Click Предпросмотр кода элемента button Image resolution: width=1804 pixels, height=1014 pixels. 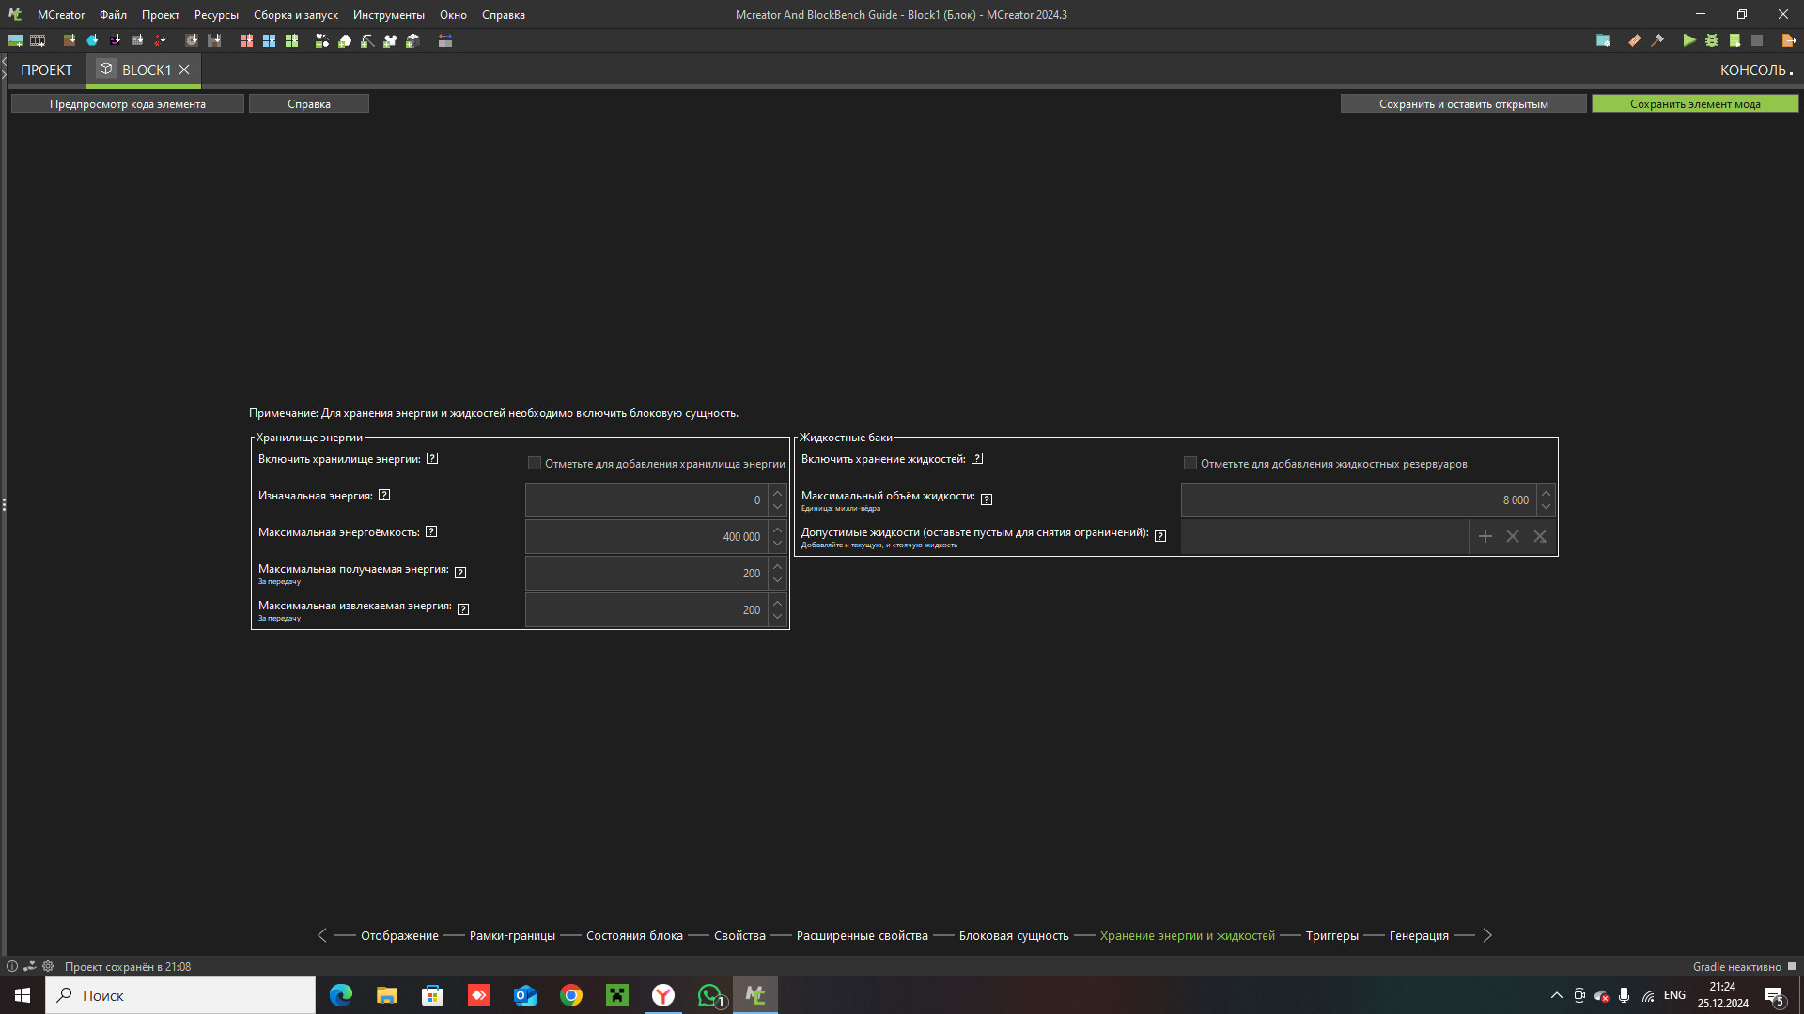click(127, 104)
